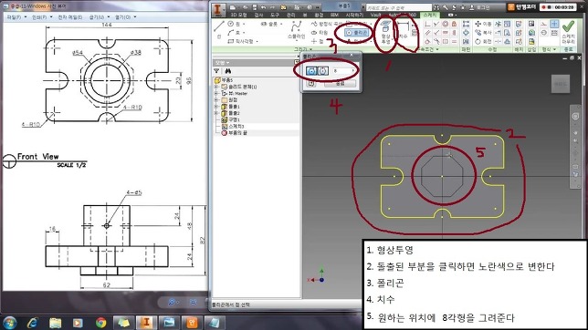Open Google Chrome from the taskbar
Image resolution: width=588 pixels, height=330 pixels.
tap(100, 322)
